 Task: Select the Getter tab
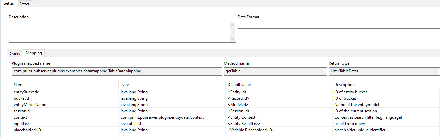coord(9,4)
